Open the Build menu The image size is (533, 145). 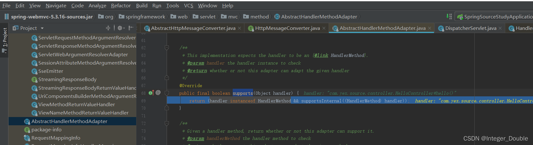pos(142,5)
